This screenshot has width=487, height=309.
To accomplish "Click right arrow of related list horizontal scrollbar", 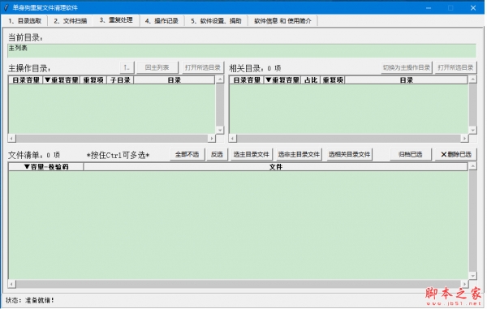I will coord(464,139).
